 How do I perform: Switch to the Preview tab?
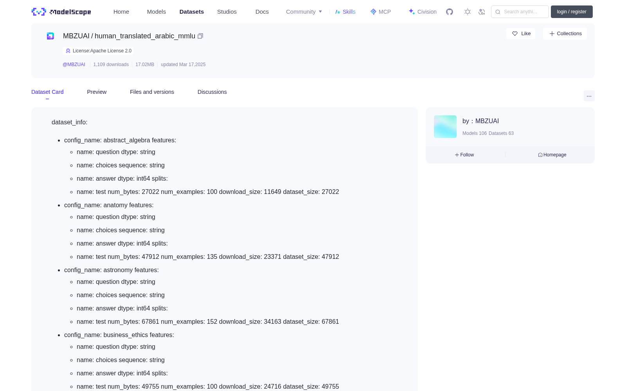97,92
